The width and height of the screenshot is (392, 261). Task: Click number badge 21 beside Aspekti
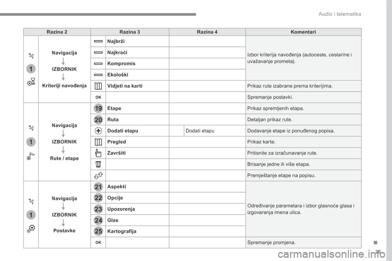(x=98, y=186)
